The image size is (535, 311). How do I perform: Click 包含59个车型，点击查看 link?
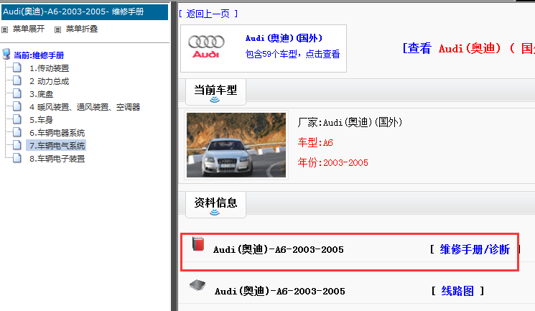click(x=292, y=54)
